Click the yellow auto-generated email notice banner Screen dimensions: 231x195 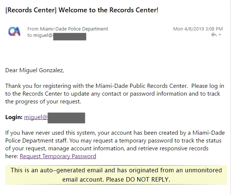[116, 175]
